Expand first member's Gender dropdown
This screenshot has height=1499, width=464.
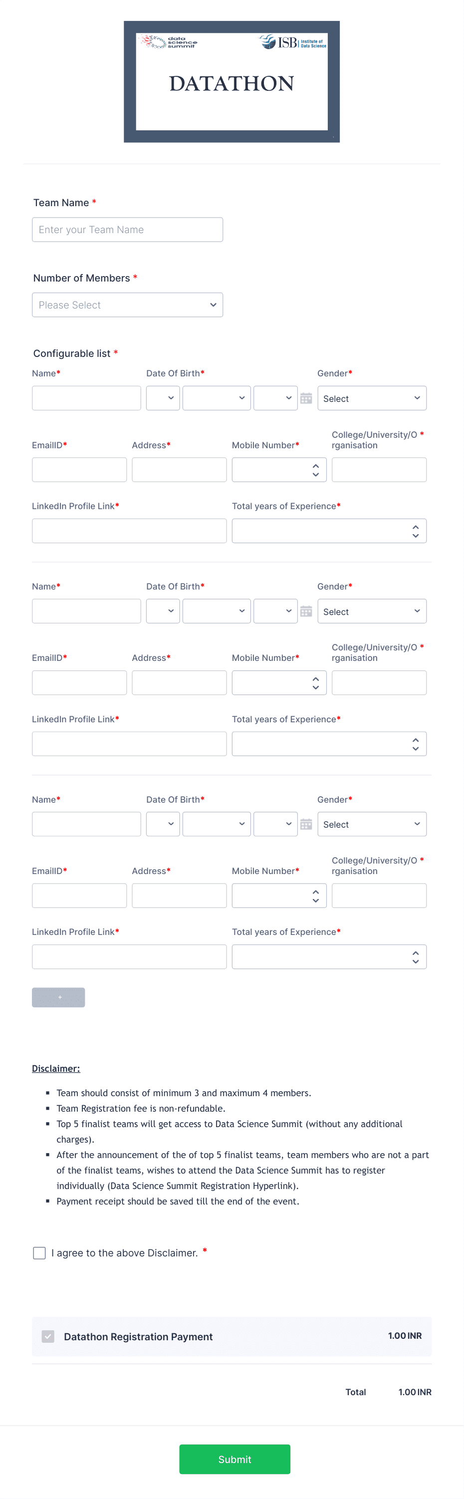pos(372,399)
